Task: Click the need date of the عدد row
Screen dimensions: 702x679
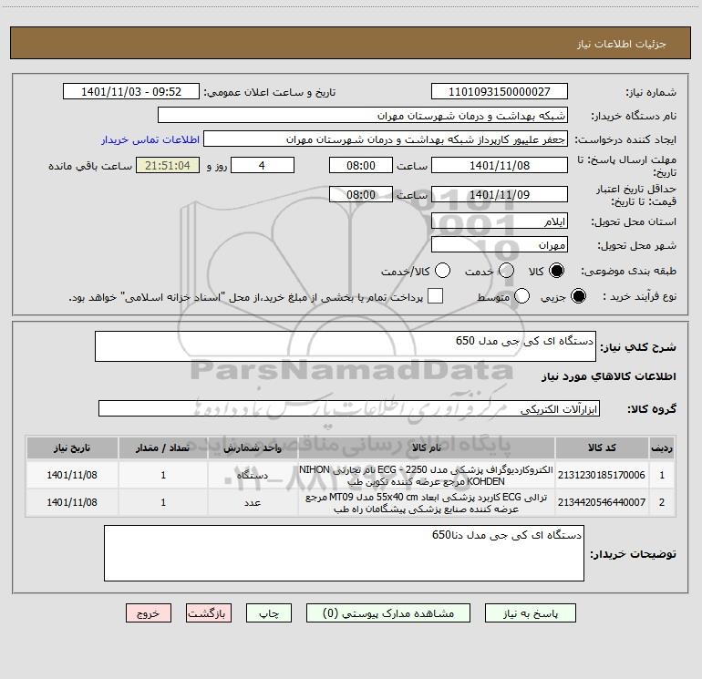Action: [x=72, y=503]
